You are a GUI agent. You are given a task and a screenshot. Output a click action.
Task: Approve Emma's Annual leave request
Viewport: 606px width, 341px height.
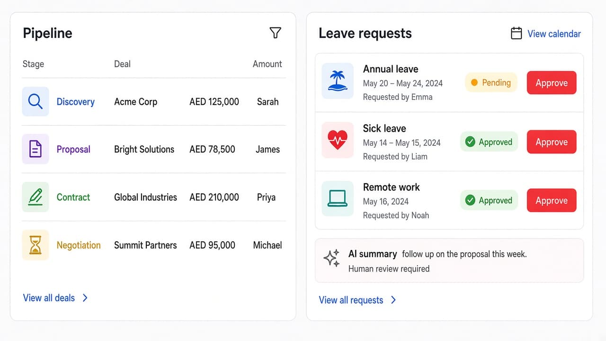click(x=552, y=83)
